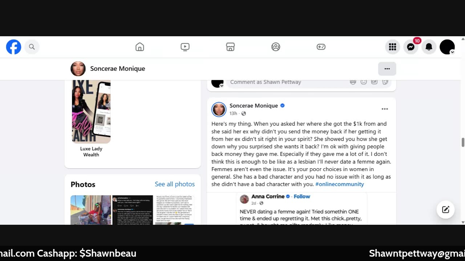Image resolution: width=465 pixels, height=261 pixels.
Task: Open the Groups icon in top navigation
Action: click(276, 47)
